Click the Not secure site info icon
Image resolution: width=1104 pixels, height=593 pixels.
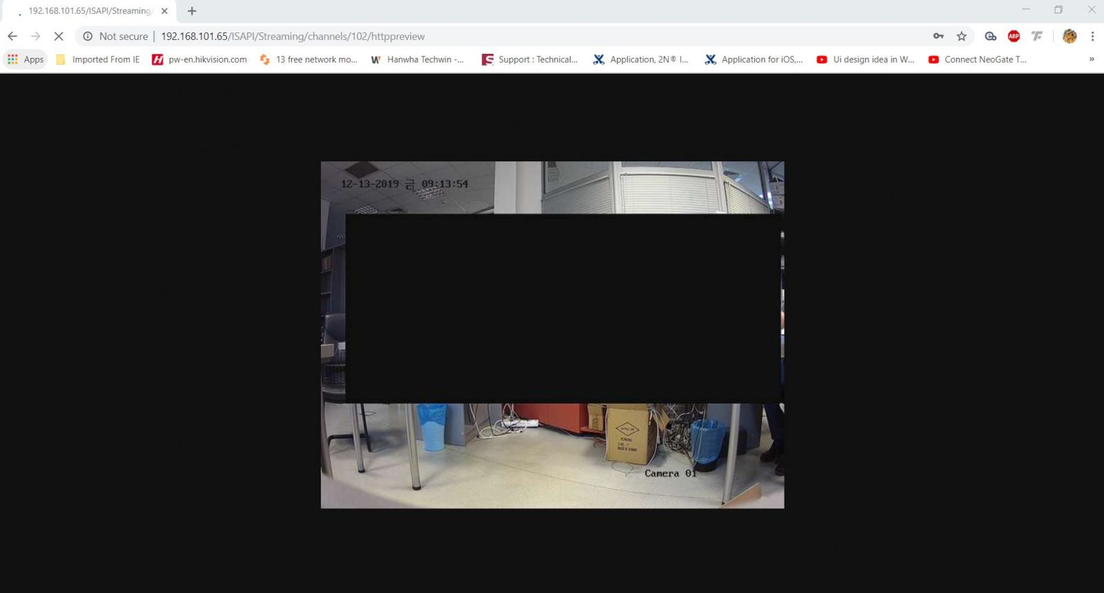(88, 37)
